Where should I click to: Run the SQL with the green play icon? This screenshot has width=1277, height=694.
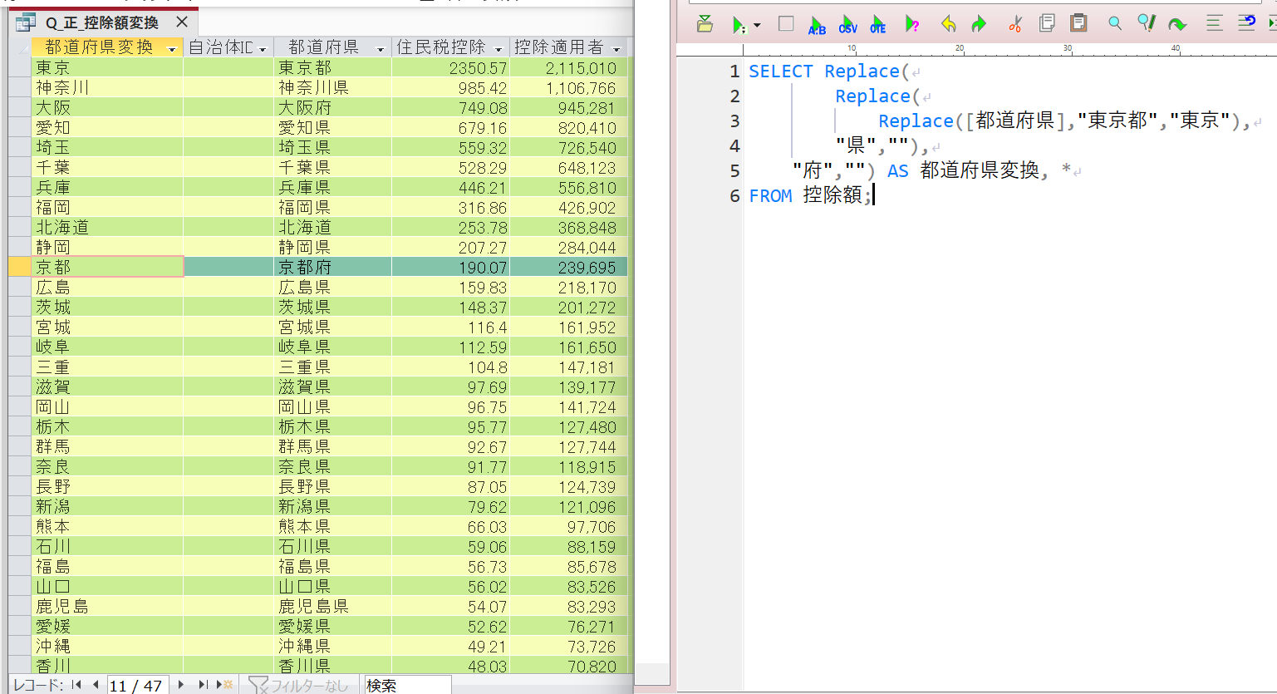coord(738,25)
